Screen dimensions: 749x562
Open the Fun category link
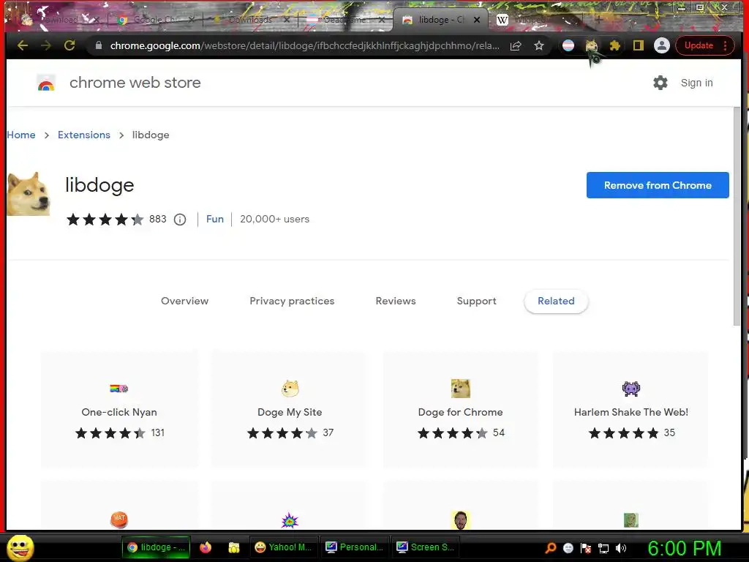[x=215, y=219]
